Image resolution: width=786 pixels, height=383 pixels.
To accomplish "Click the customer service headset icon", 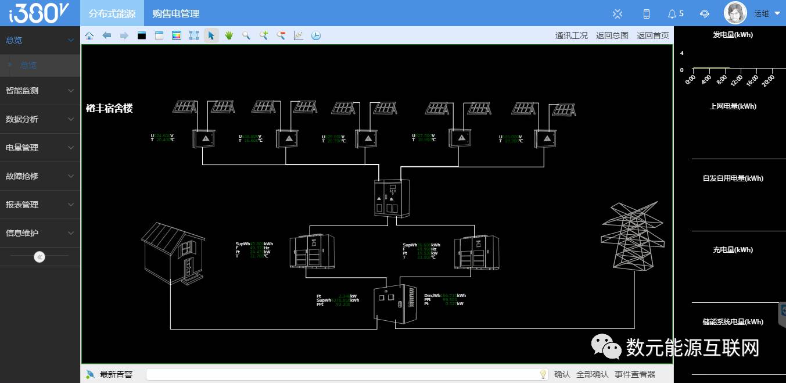I will point(705,13).
